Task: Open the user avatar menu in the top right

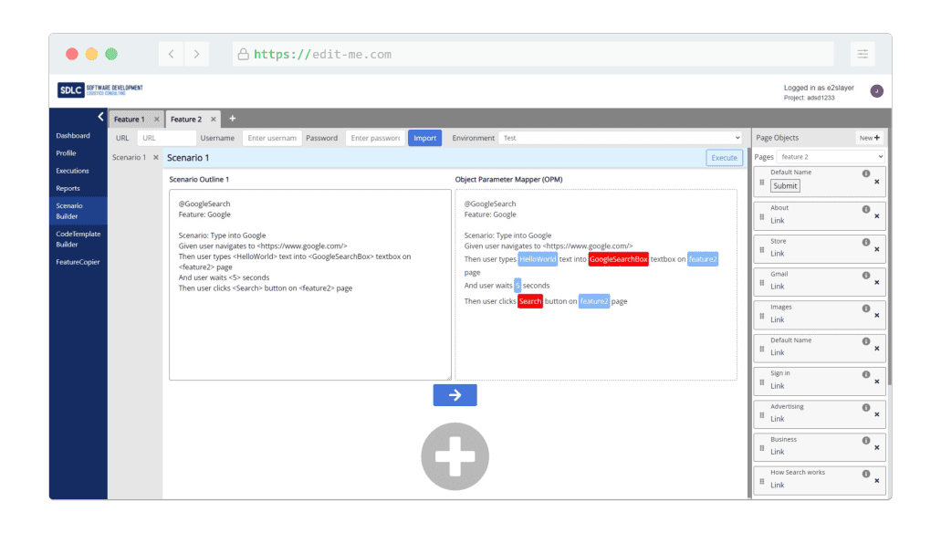Action: coord(875,91)
